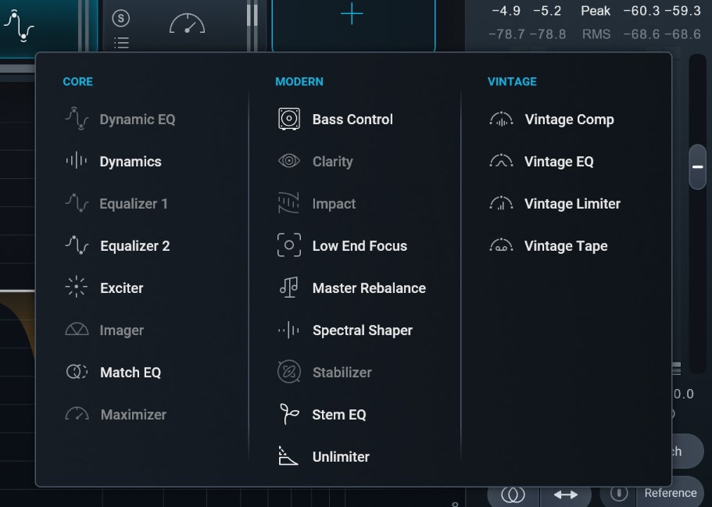Click the output gain fader handle
Screen dimensions: 712x507
(697, 166)
